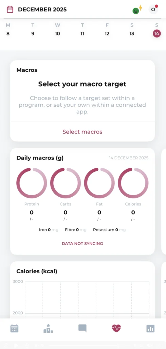Screen dimensions: 166x349
Task: Open the calendar icon beside December 2025
Action: point(10,10)
